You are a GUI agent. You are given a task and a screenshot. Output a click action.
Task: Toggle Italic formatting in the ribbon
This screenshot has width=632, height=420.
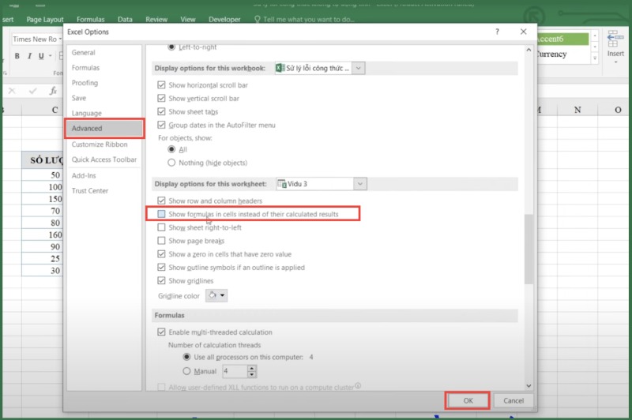click(29, 56)
